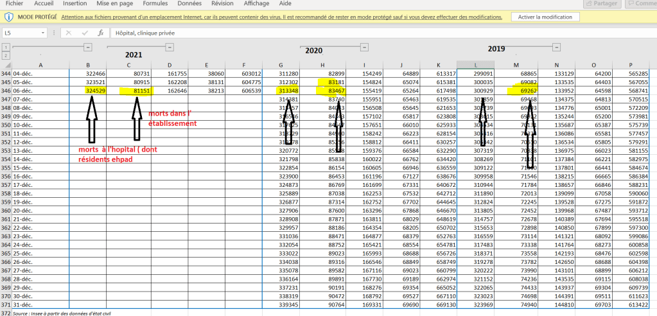This screenshot has height=316, width=657.
Task: Click outline level 1 button
Action: pos(6,48)
